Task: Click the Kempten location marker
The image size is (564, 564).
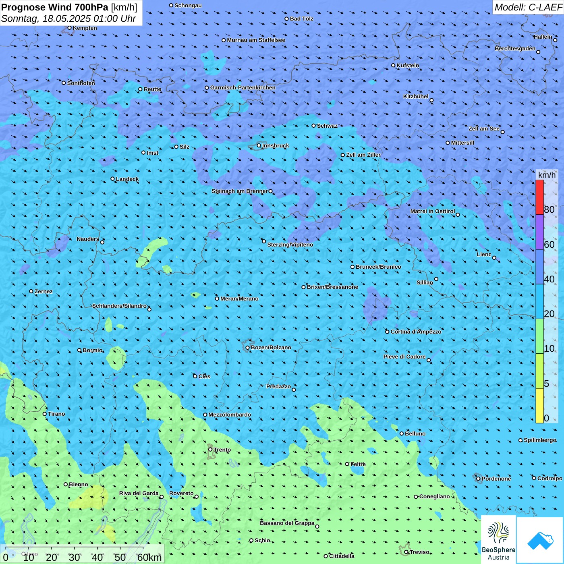Action: pos(70,28)
